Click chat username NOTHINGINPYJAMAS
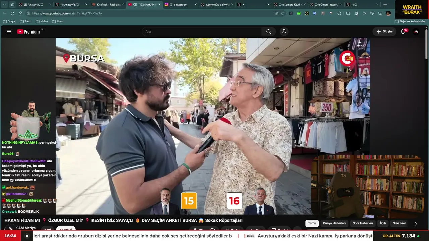The height and width of the screenshot is (241, 429). coord(20,143)
